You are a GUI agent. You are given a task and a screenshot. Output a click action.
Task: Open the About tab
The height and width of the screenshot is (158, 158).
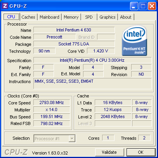tap(126, 17)
